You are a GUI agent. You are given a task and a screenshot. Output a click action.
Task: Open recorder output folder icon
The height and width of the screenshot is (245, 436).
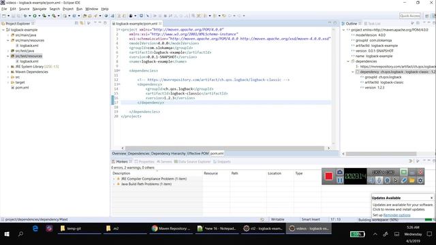point(411,180)
